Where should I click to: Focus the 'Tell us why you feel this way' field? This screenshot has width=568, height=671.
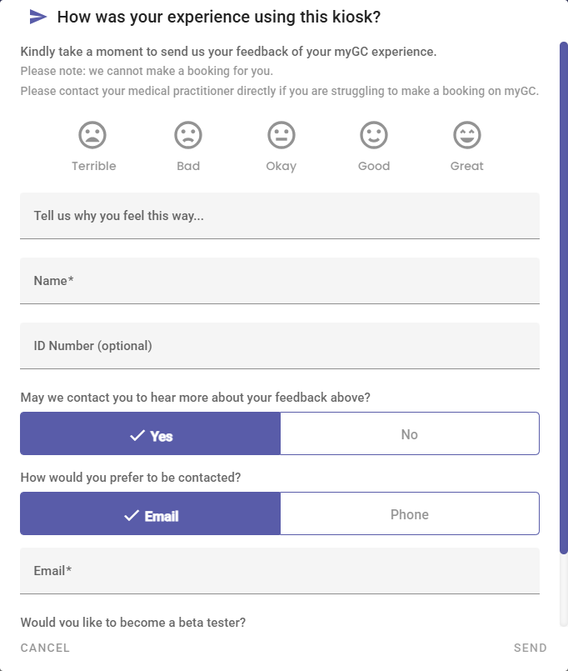[x=280, y=216]
